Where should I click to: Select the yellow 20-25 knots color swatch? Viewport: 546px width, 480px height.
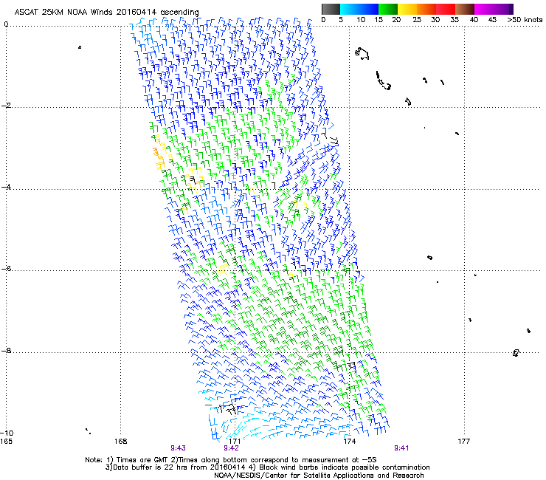pos(407,9)
